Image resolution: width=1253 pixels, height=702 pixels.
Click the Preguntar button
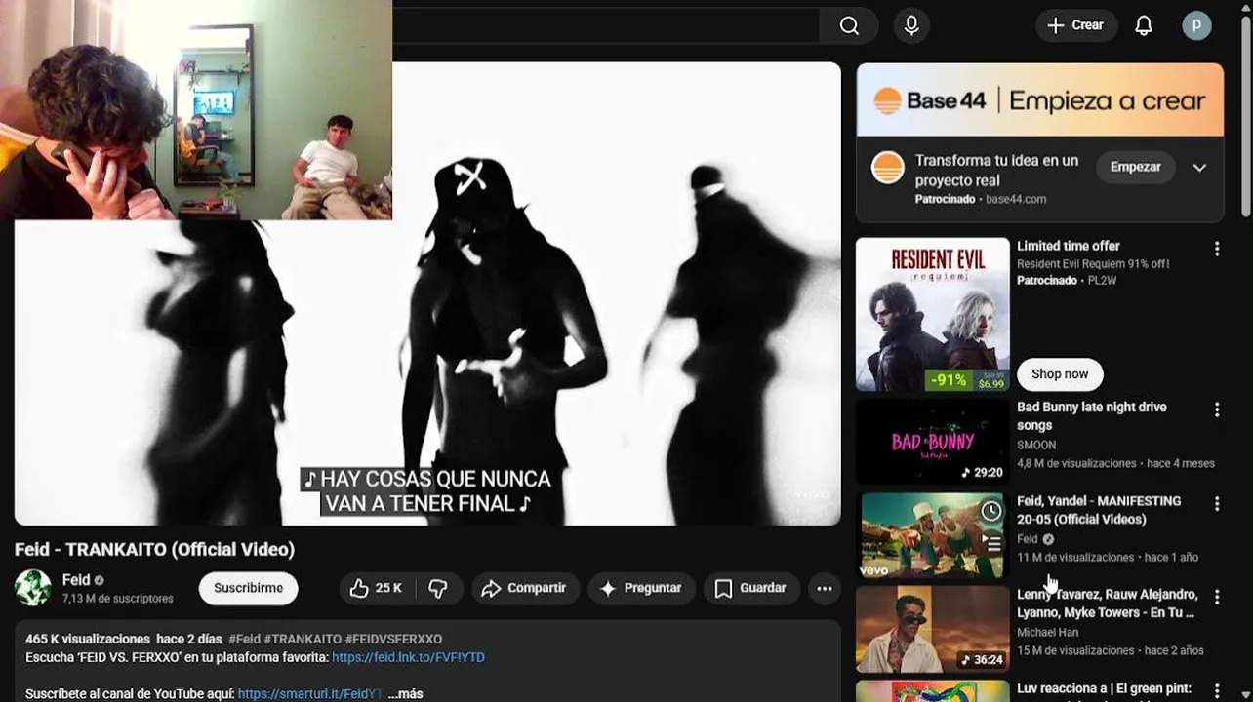(x=641, y=588)
